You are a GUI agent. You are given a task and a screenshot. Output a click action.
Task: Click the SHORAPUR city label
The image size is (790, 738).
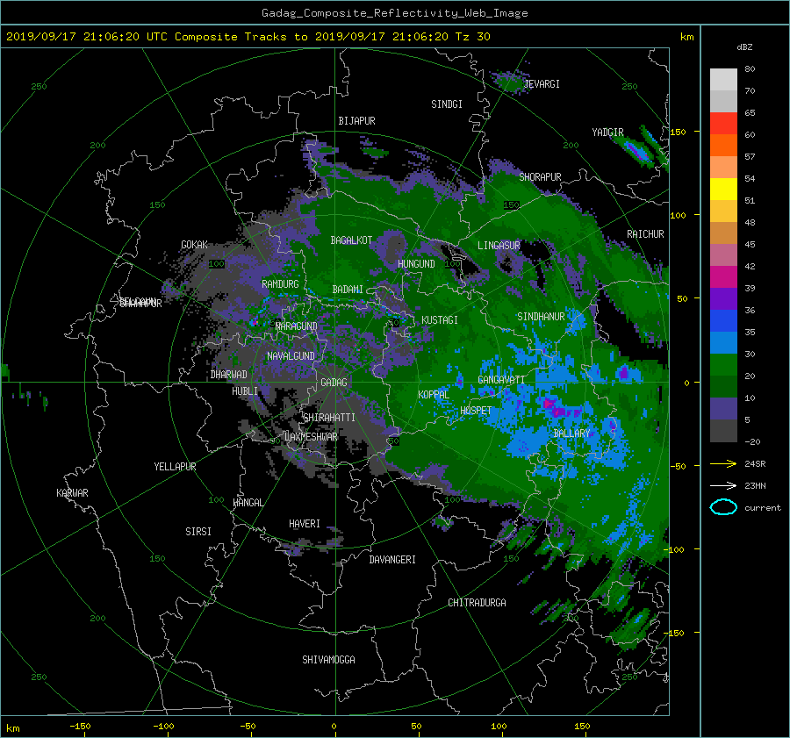coord(540,177)
